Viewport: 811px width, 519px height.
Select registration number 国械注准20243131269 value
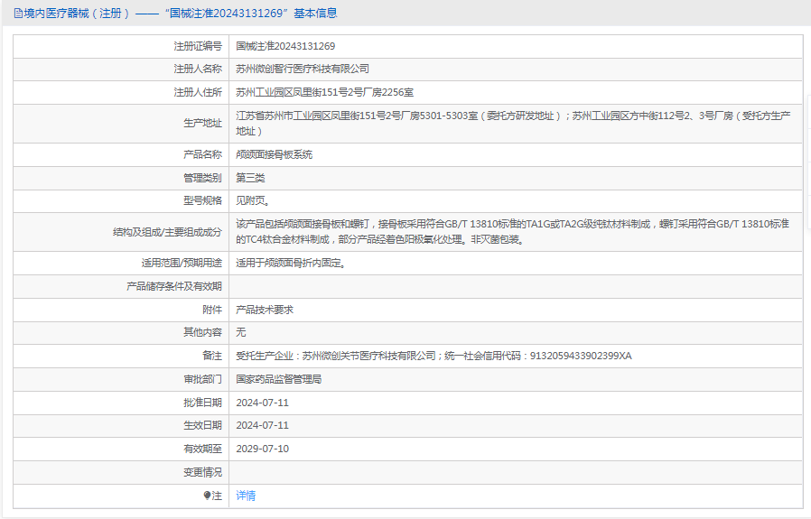[285, 46]
